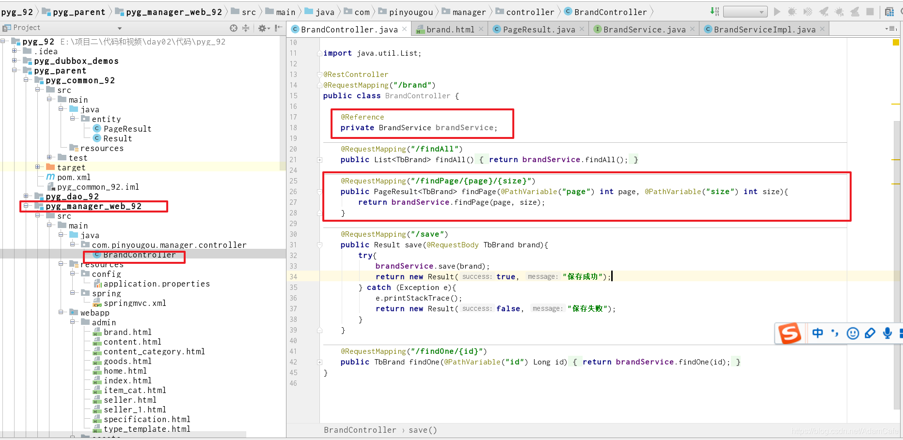This screenshot has height=440, width=903.
Task: Open Project panel gear settings
Action: click(x=264, y=28)
